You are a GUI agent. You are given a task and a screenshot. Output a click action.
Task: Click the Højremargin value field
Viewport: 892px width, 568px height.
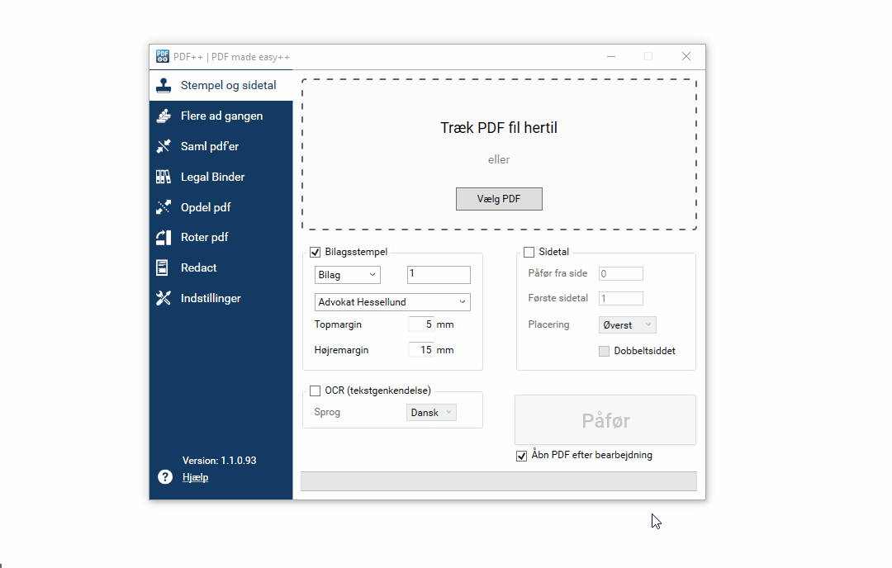(x=421, y=350)
